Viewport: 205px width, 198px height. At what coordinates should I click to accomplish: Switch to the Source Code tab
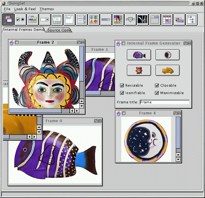tap(59, 30)
